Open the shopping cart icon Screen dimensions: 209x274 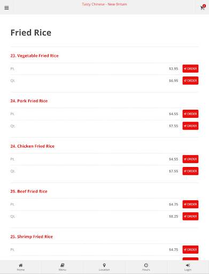point(203,7)
